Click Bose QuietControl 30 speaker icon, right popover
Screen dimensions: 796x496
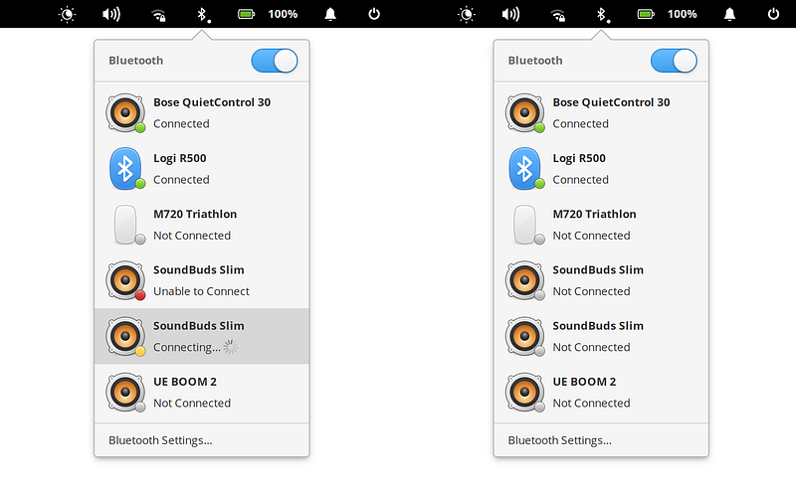(525, 112)
